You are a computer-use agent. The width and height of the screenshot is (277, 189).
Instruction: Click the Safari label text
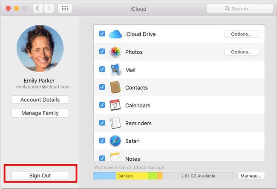133,141
